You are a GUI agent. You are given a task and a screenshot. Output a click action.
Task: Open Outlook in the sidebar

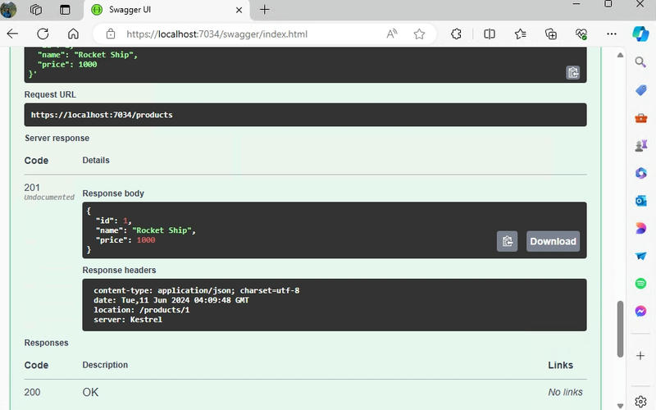click(640, 200)
